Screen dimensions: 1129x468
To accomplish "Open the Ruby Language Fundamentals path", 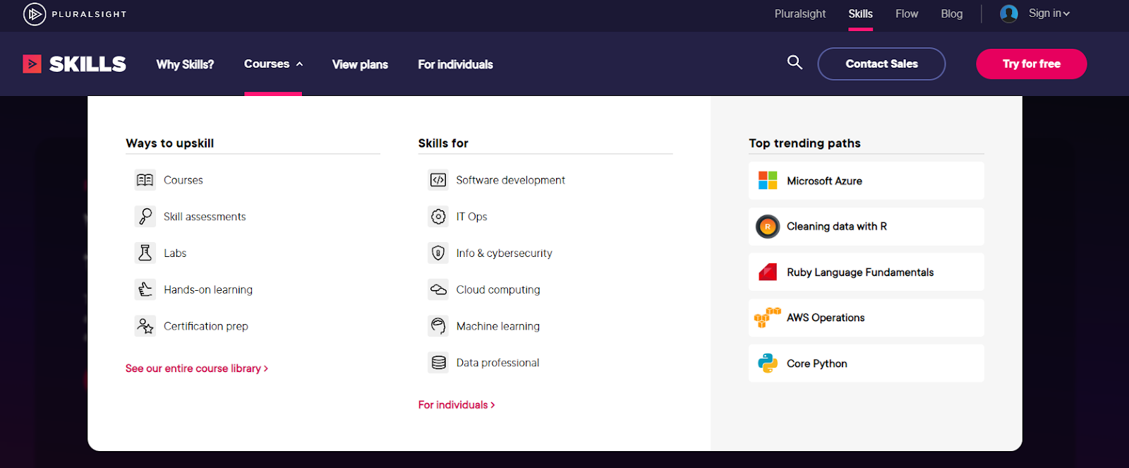I will (866, 272).
